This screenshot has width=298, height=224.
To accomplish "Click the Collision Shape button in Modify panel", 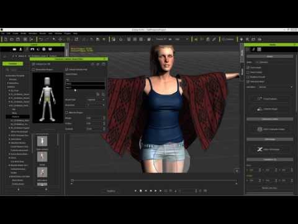I will tap(270, 109).
